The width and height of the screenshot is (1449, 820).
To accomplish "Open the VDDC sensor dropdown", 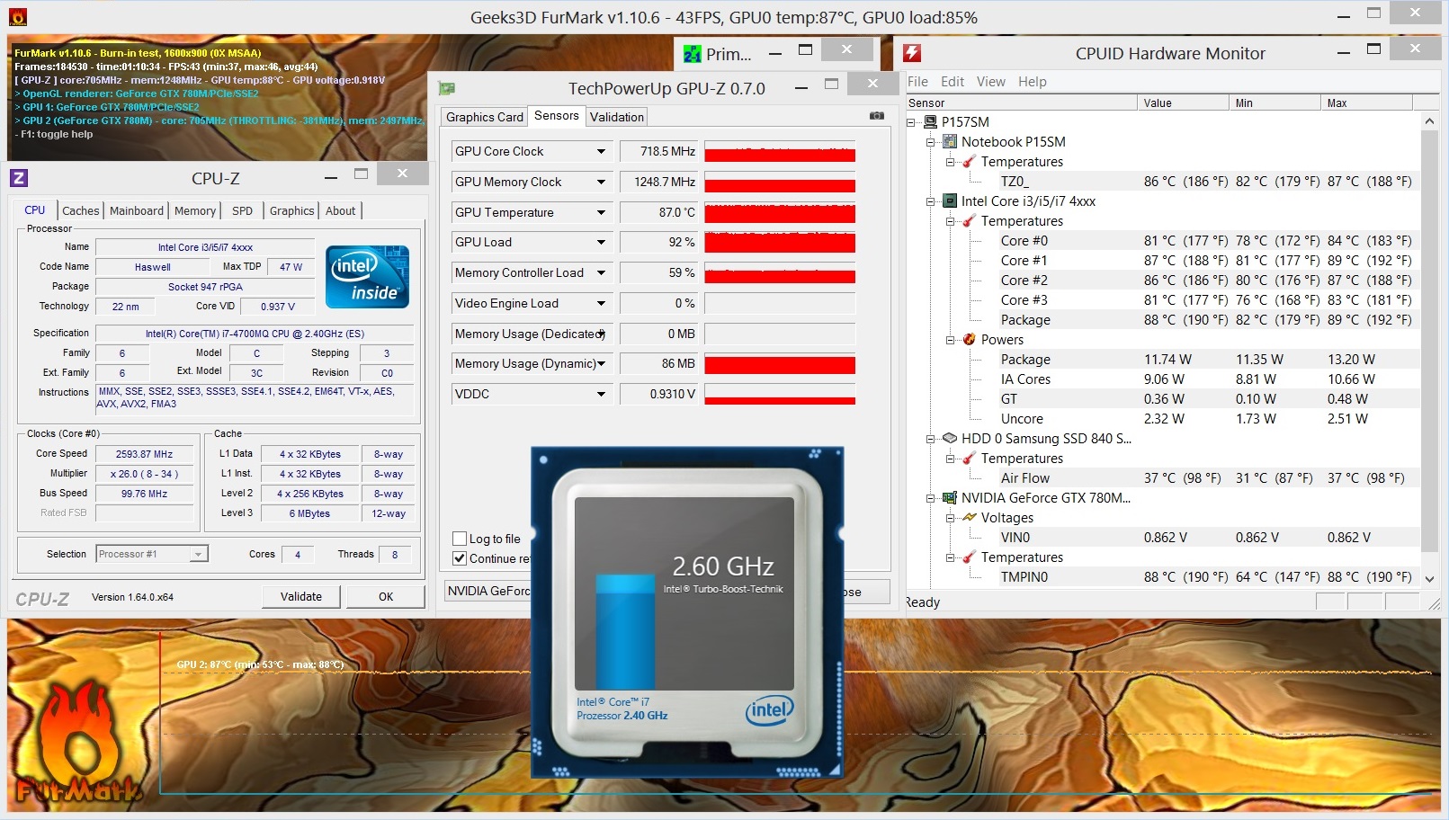I will point(601,394).
